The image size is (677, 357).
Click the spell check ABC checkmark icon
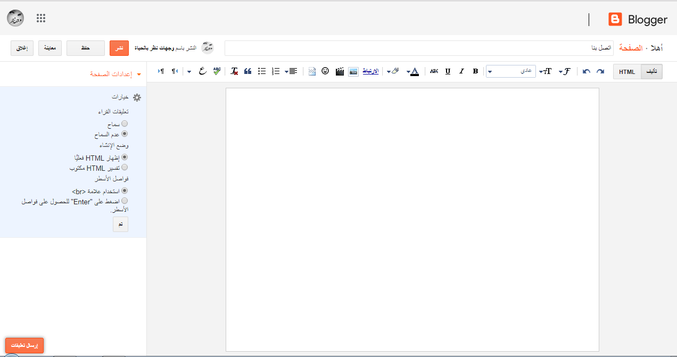pyautogui.click(x=217, y=71)
